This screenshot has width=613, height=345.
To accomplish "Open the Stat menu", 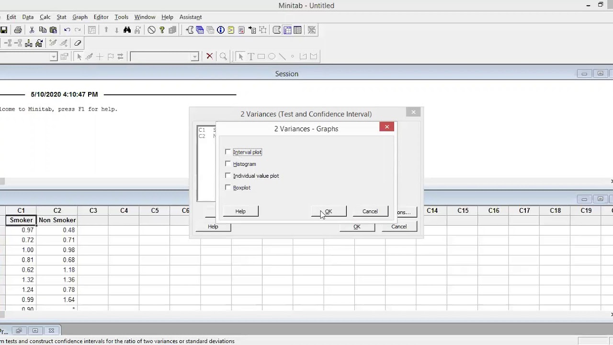I will pos(61,17).
